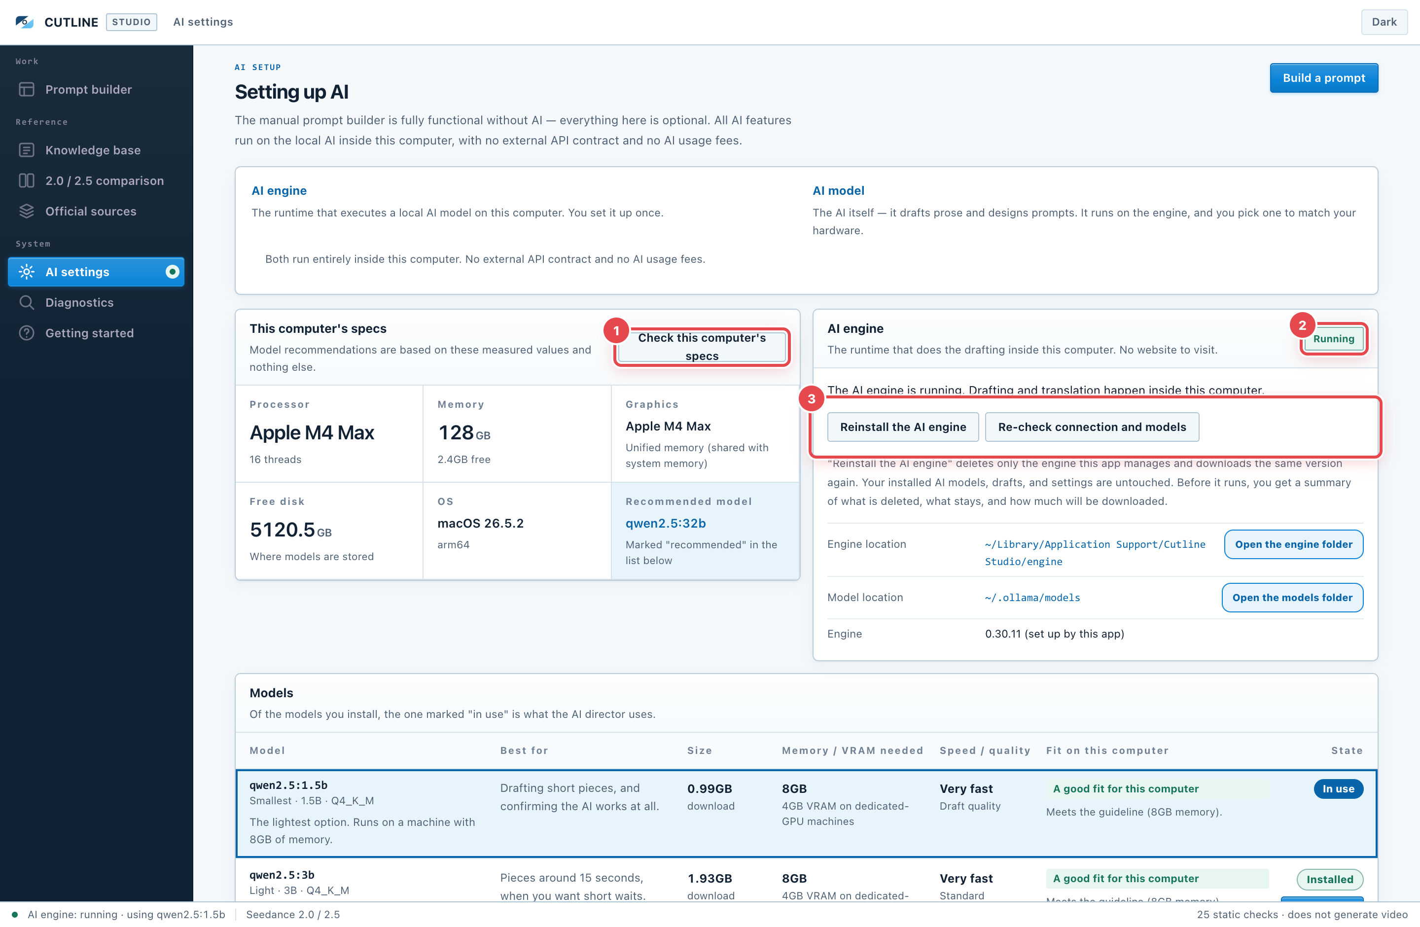Click the In use badge for qwen2.5:1.5b
The height and width of the screenshot is (927, 1420).
click(1338, 788)
